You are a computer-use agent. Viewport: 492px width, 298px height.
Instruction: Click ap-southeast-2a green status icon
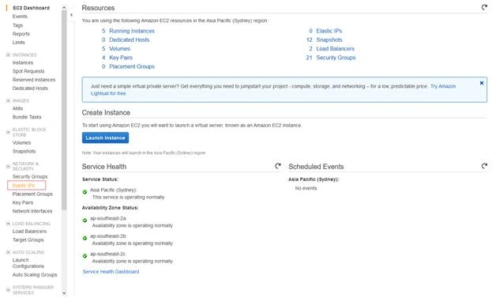coord(85,221)
